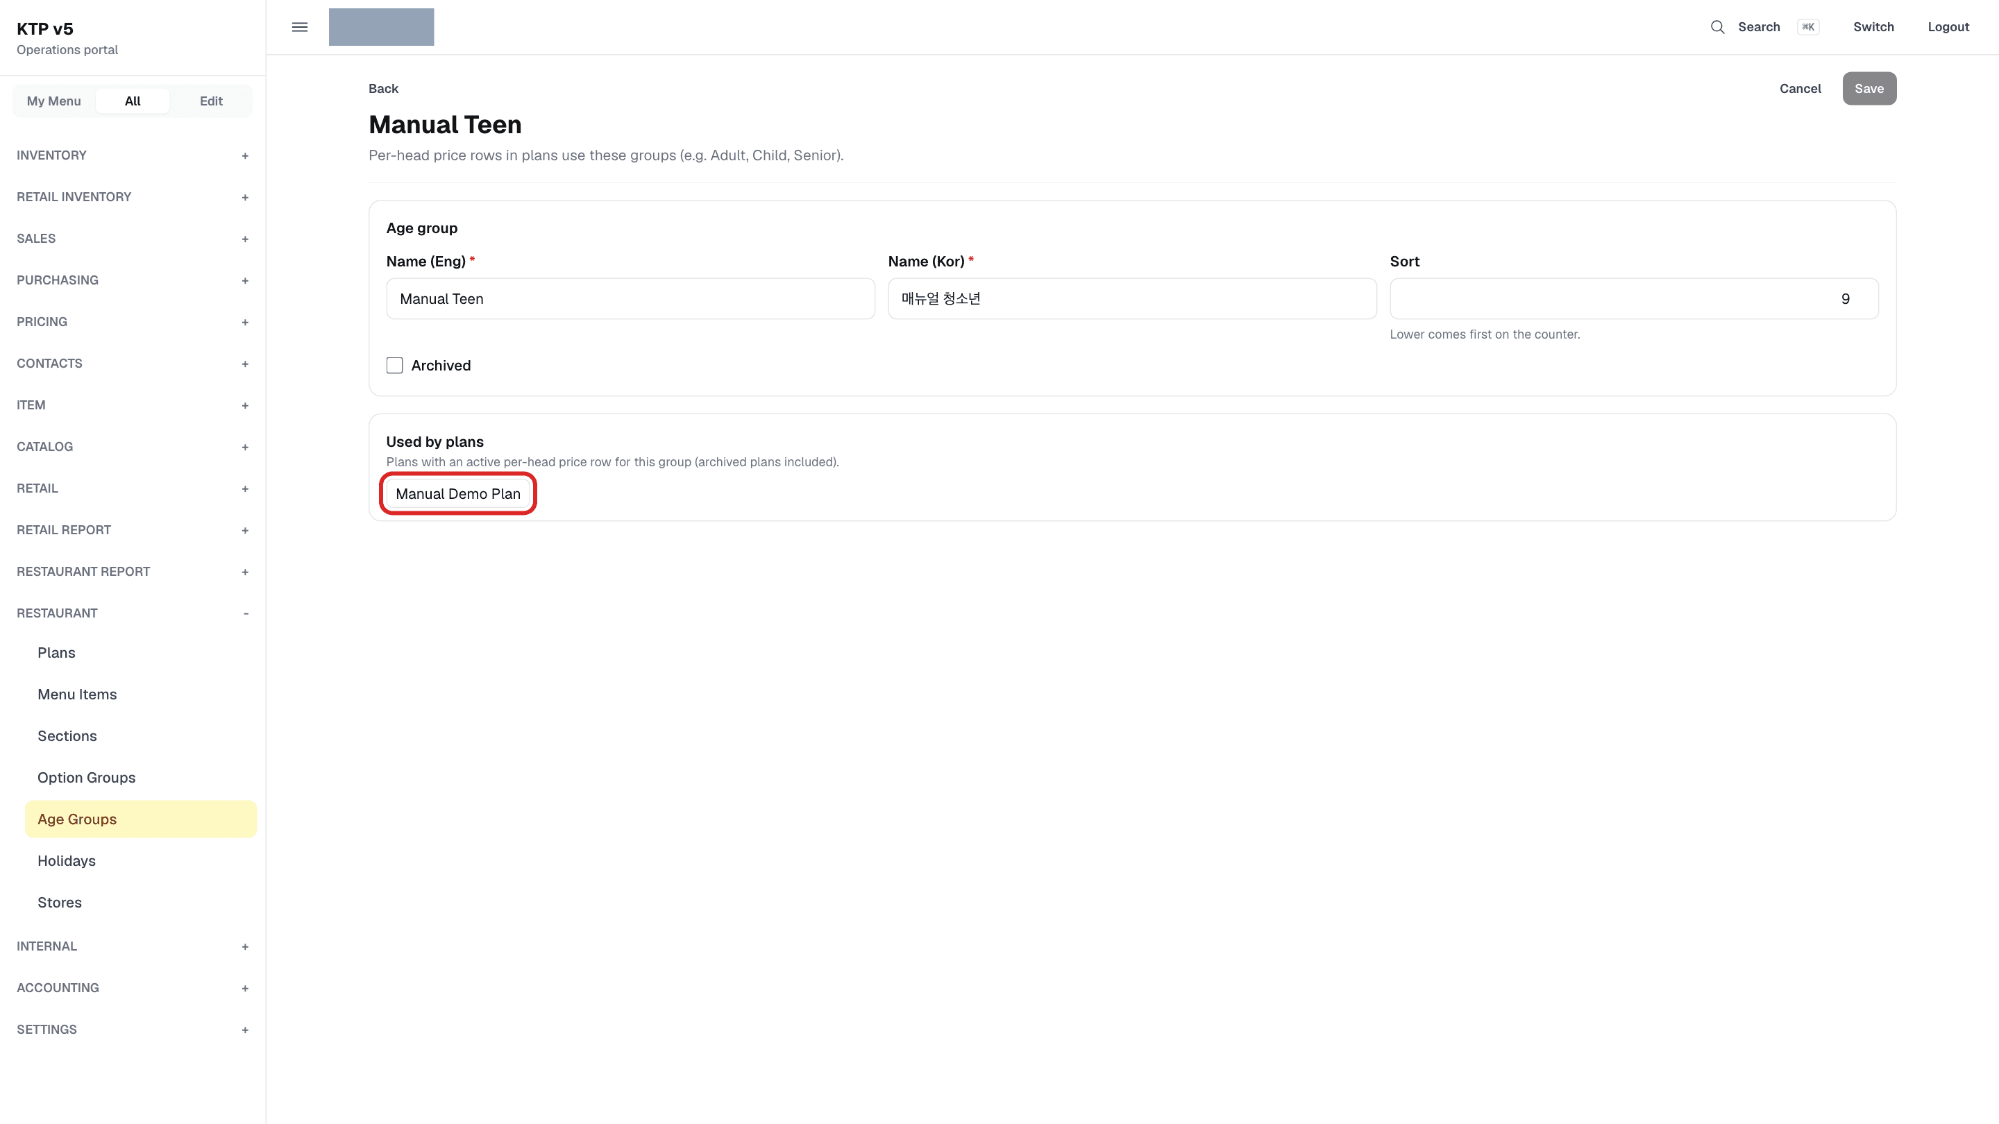Click the hamburger menu icon

300,27
